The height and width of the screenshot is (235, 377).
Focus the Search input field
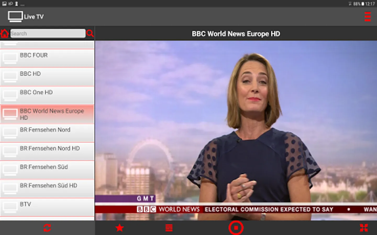click(48, 33)
